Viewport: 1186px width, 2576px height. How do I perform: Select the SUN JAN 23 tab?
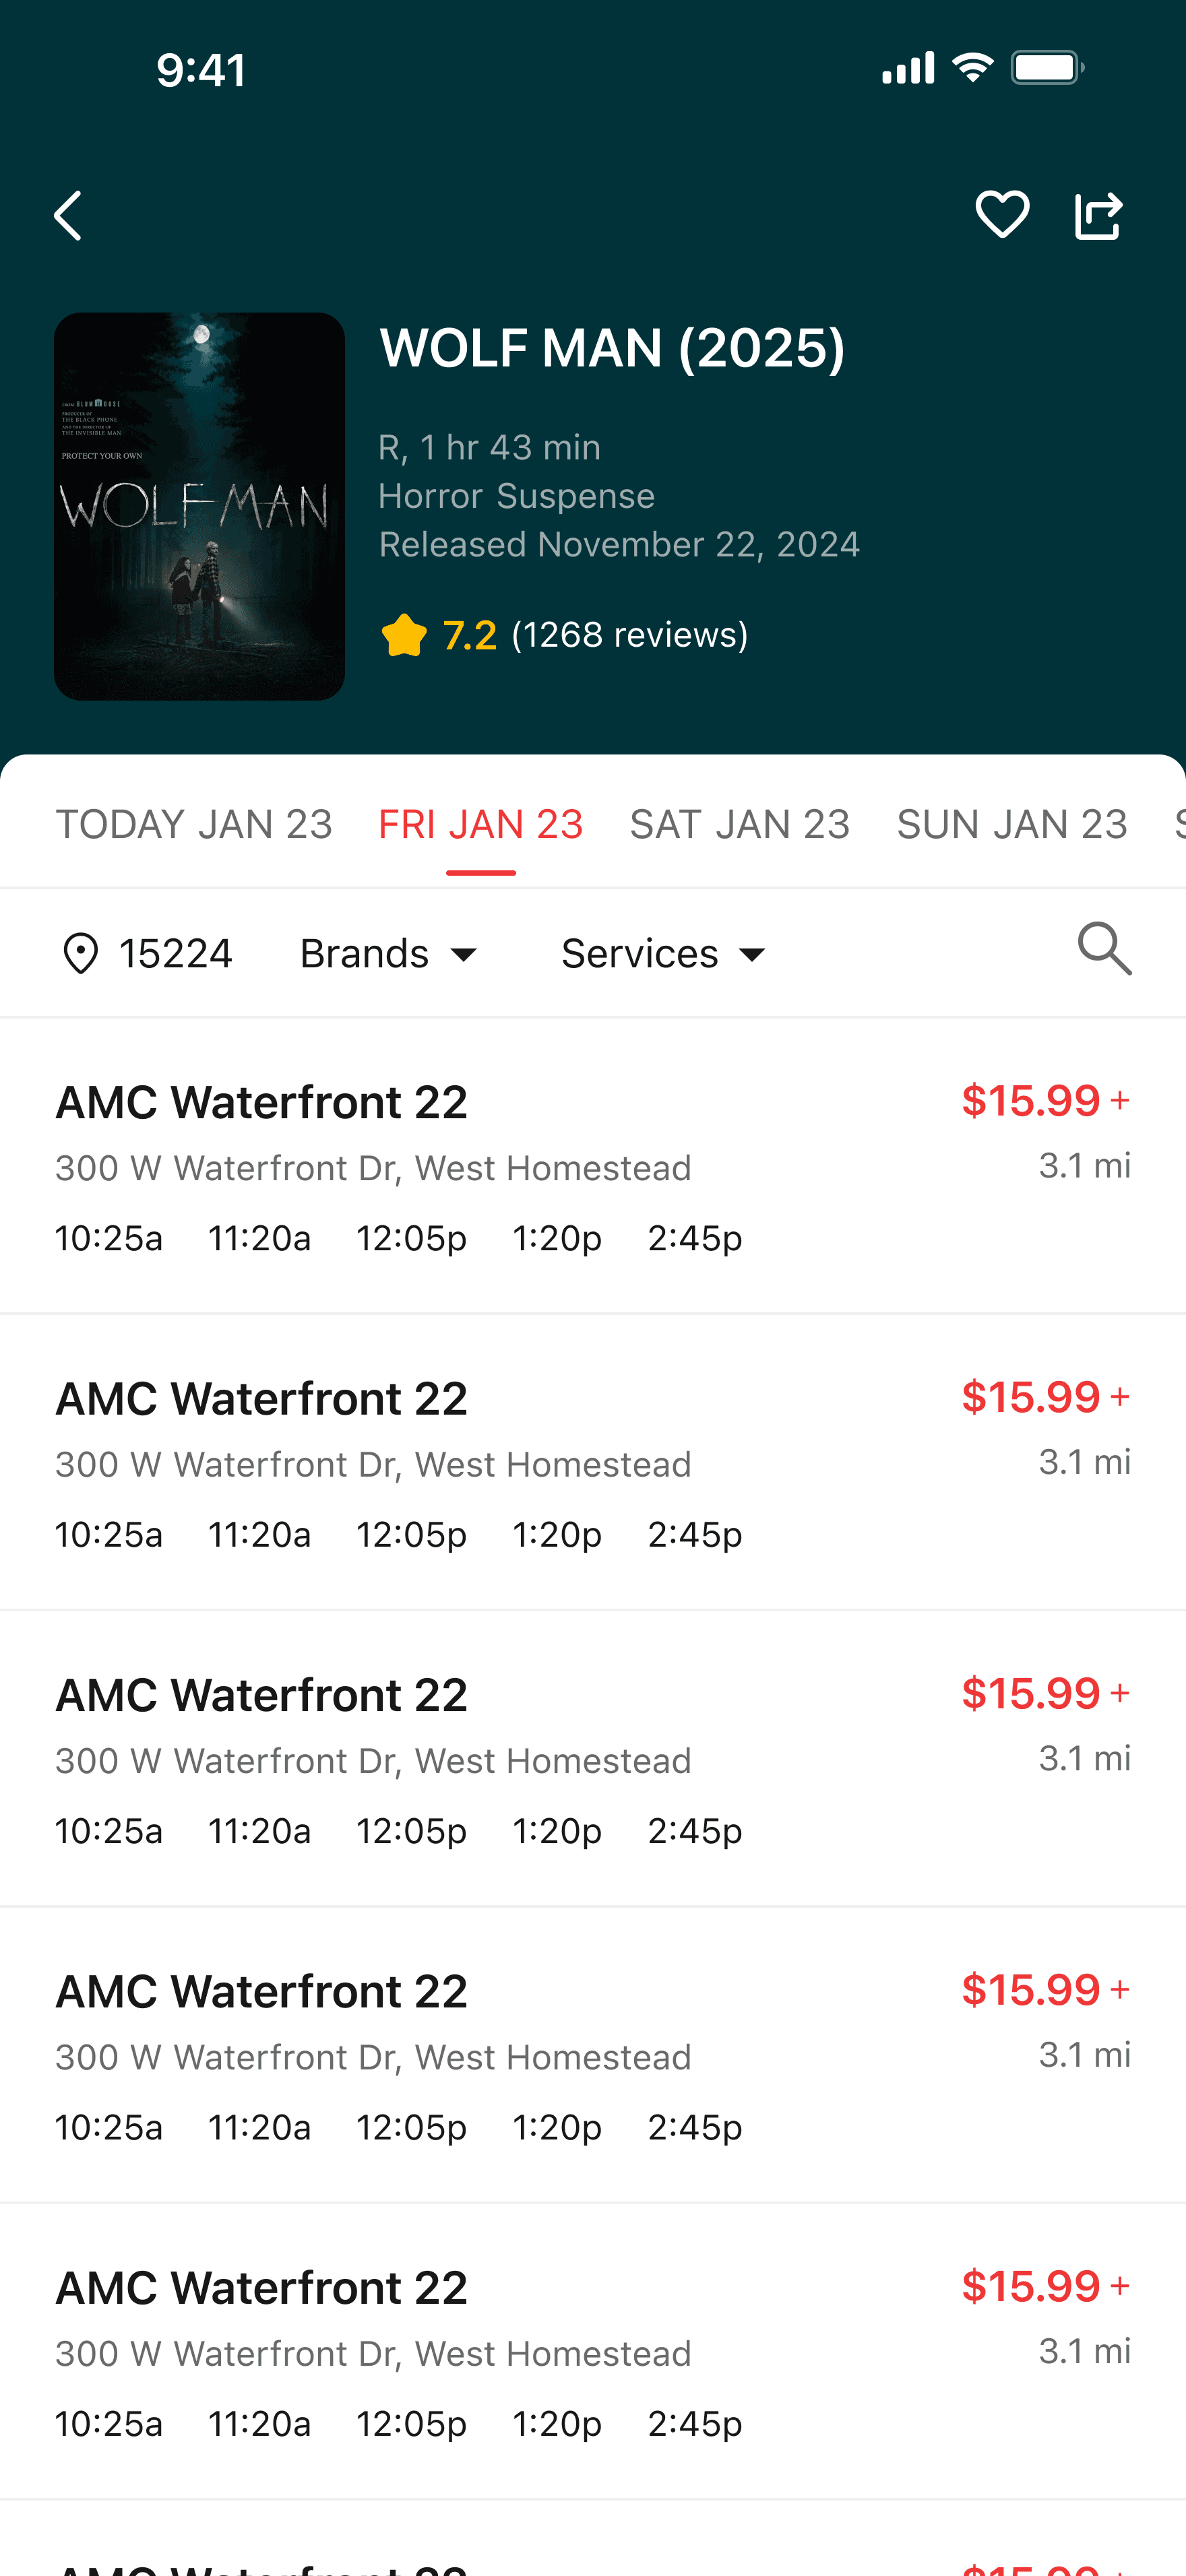1012,824
